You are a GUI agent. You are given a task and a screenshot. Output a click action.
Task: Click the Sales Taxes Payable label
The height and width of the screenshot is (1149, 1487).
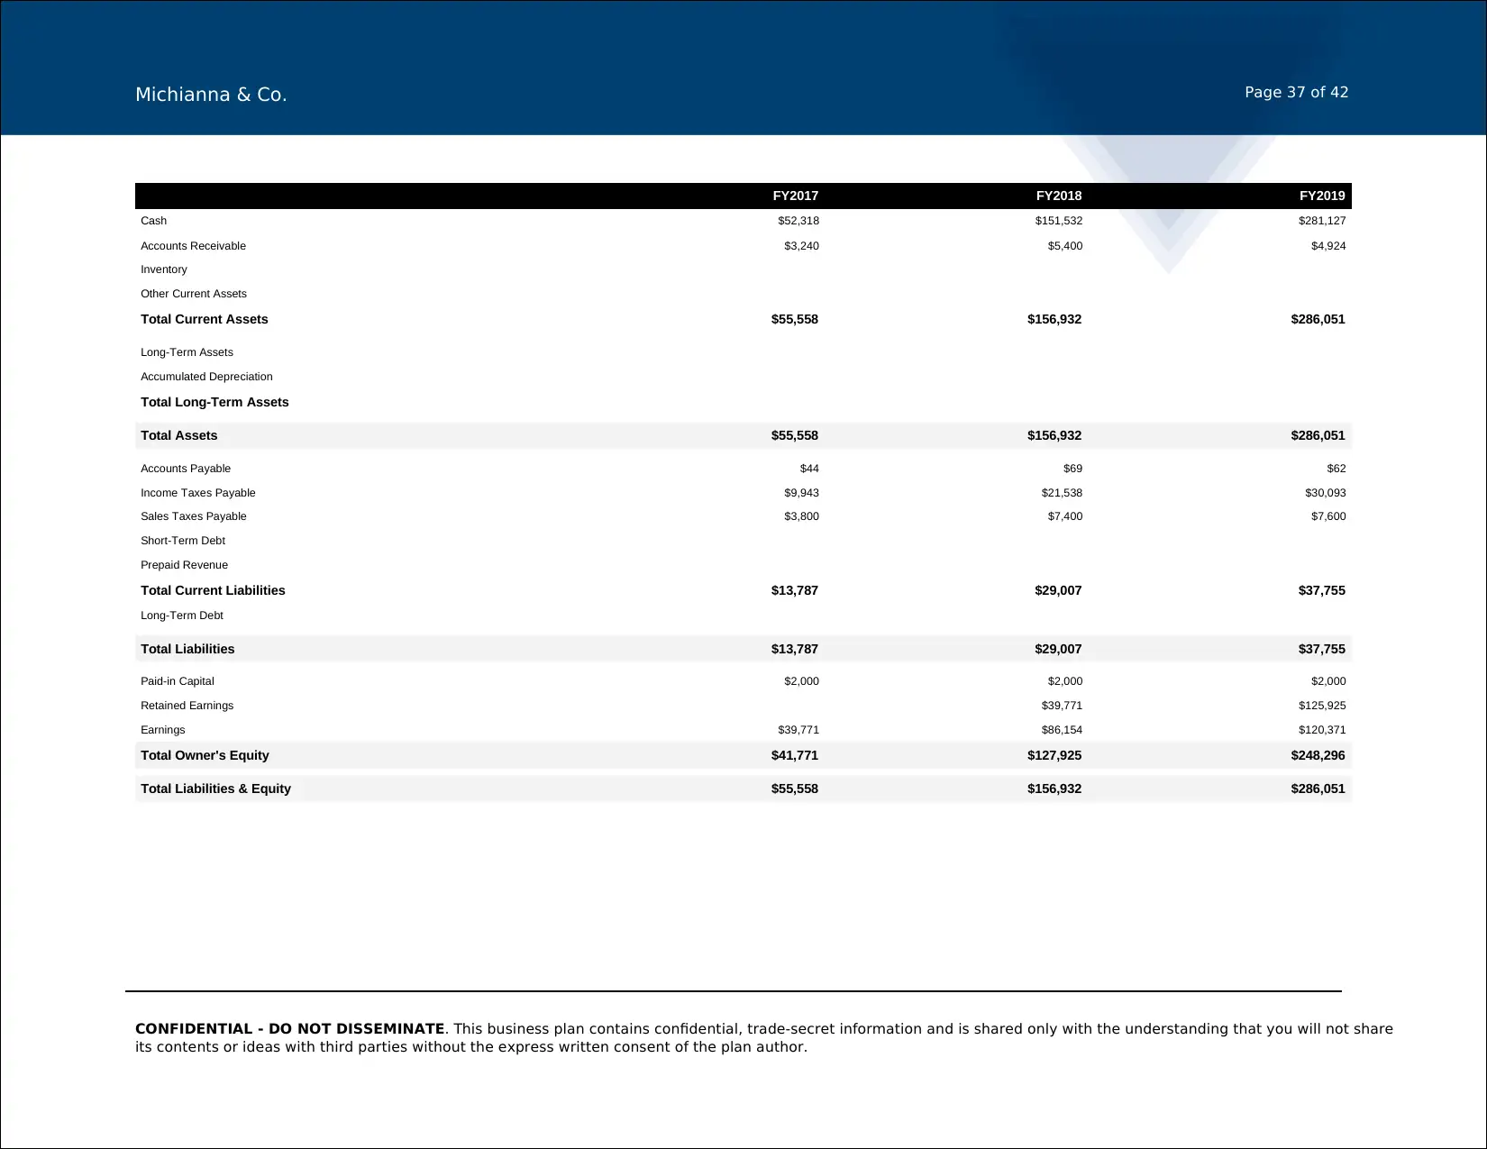point(194,516)
